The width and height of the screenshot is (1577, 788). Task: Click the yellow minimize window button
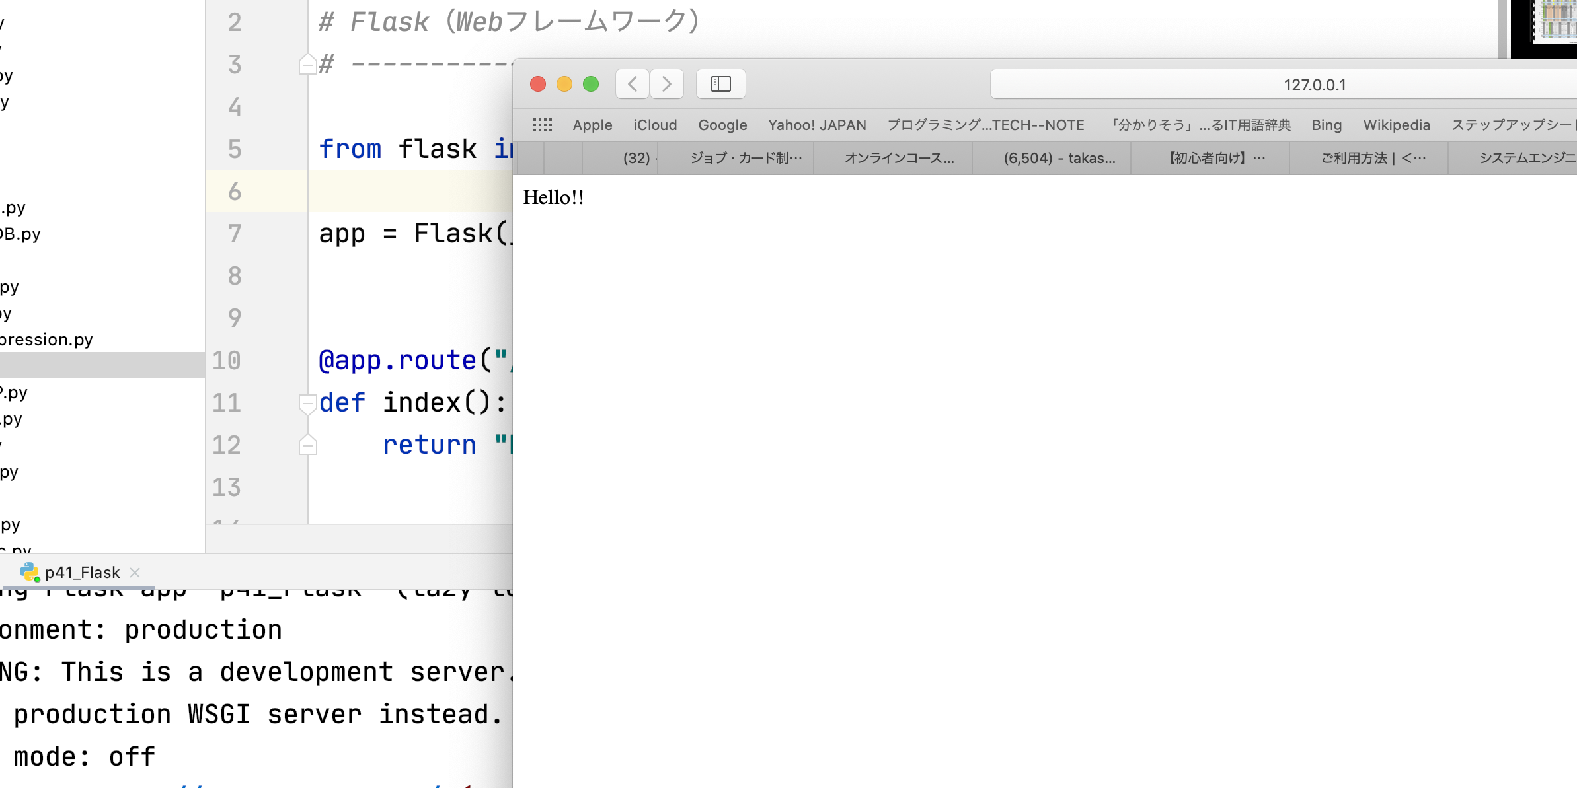(x=564, y=84)
